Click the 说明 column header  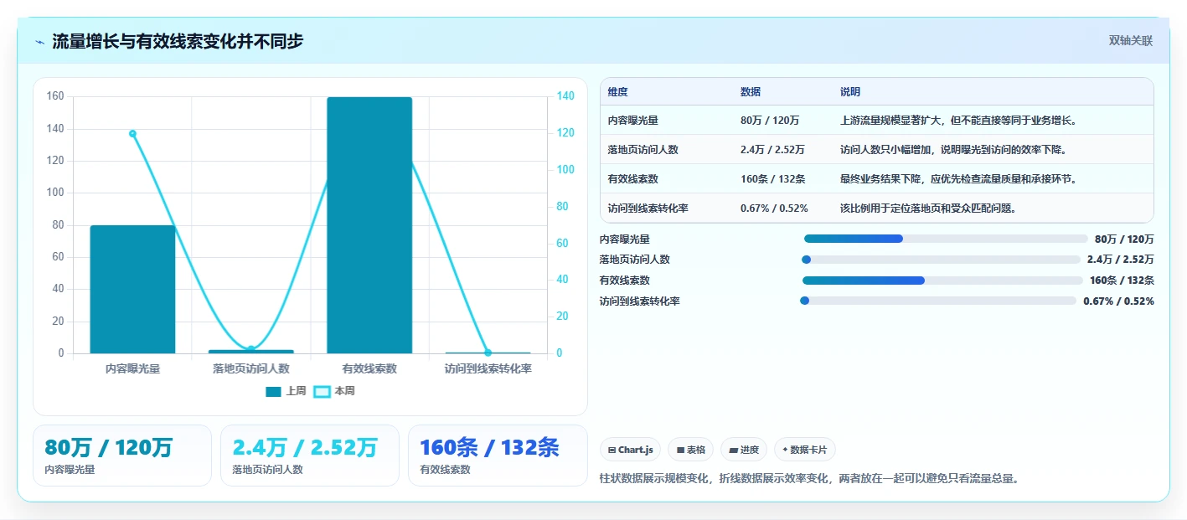850,92
